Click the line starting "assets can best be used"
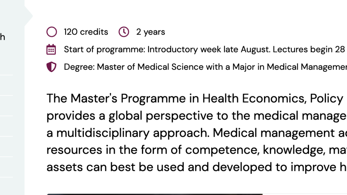Screen dimensions: 347x195 point(197,167)
